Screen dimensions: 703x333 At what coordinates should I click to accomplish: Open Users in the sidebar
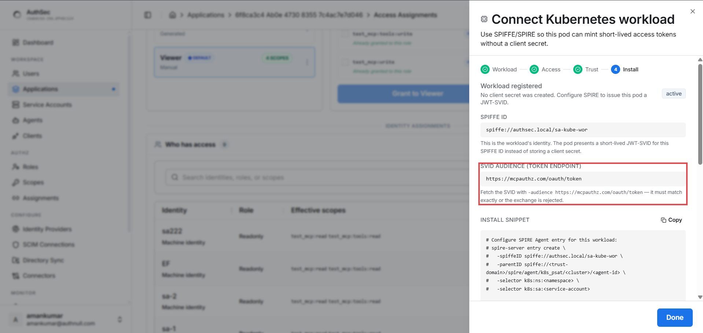[64, 74]
